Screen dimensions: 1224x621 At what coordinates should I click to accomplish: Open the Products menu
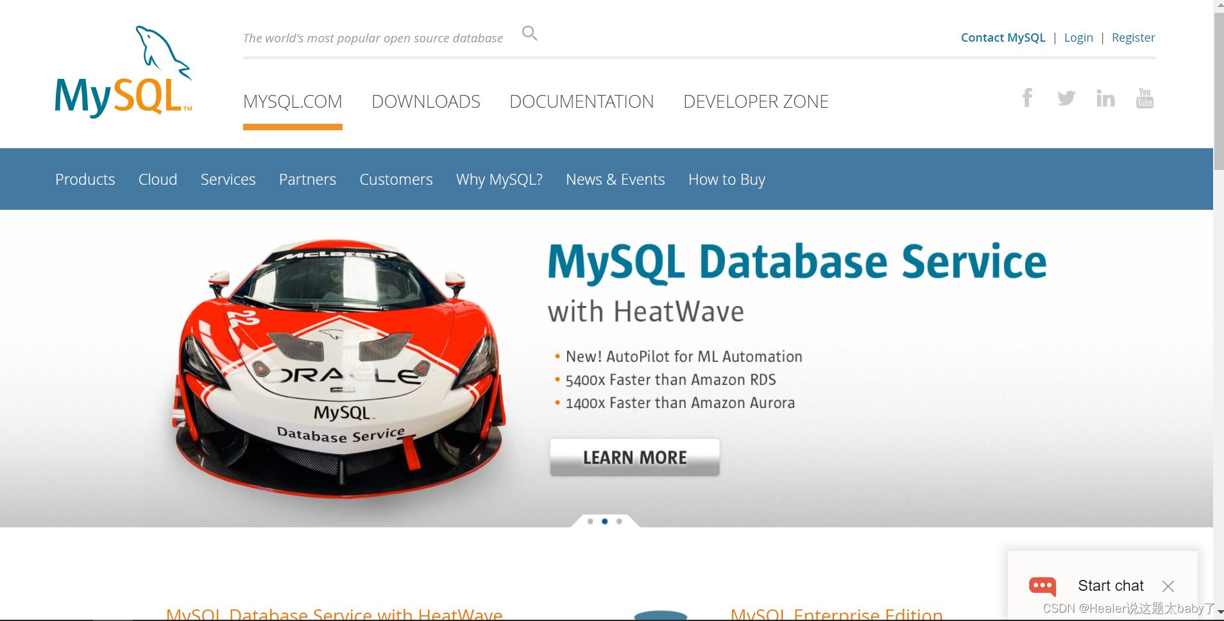[x=85, y=180]
